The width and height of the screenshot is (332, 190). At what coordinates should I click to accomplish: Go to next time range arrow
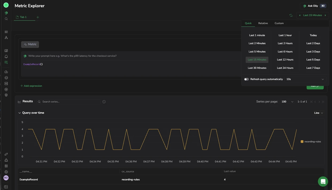(325, 15)
